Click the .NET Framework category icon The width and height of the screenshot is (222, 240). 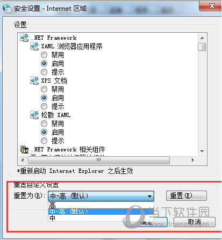[24, 38]
